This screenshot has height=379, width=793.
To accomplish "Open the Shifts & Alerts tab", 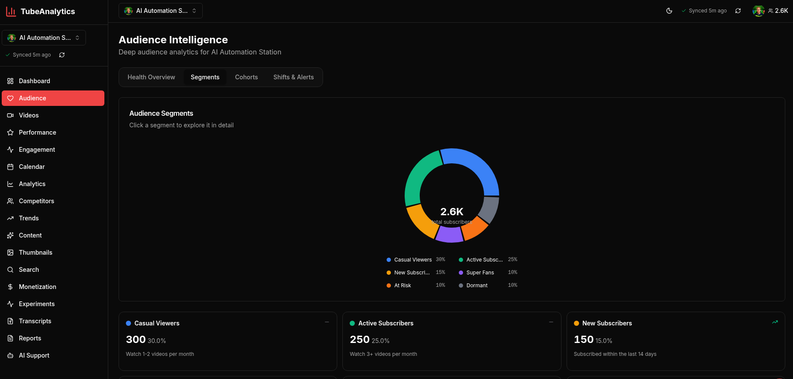I will [293, 77].
